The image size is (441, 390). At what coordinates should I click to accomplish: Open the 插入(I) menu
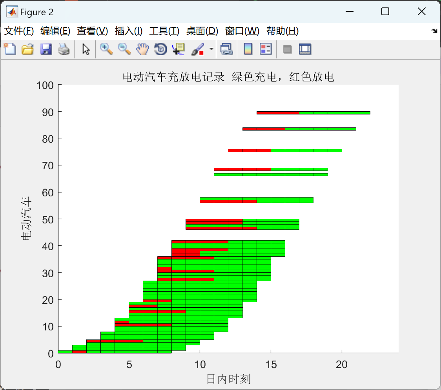pos(129,31)
